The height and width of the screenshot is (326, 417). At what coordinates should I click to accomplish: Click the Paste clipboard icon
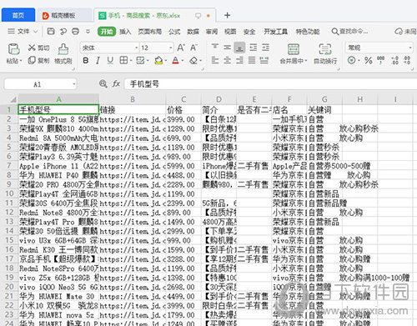(x=13, y=49)
